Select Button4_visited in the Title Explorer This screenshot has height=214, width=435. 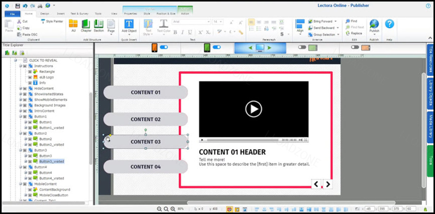(x=52, y=178)
